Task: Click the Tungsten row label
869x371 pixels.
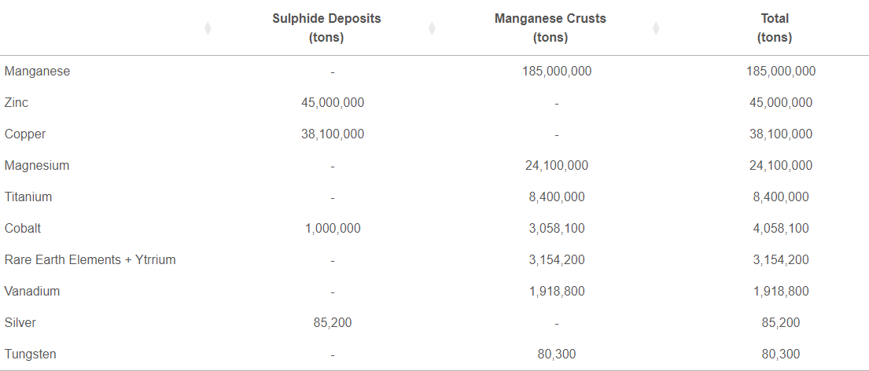Action: [31, 354]
